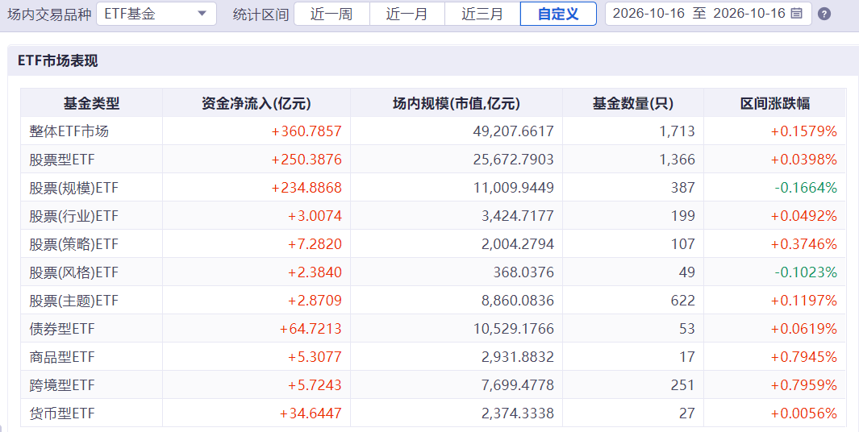Click the ETF市场表现 section title

[58, 60]
